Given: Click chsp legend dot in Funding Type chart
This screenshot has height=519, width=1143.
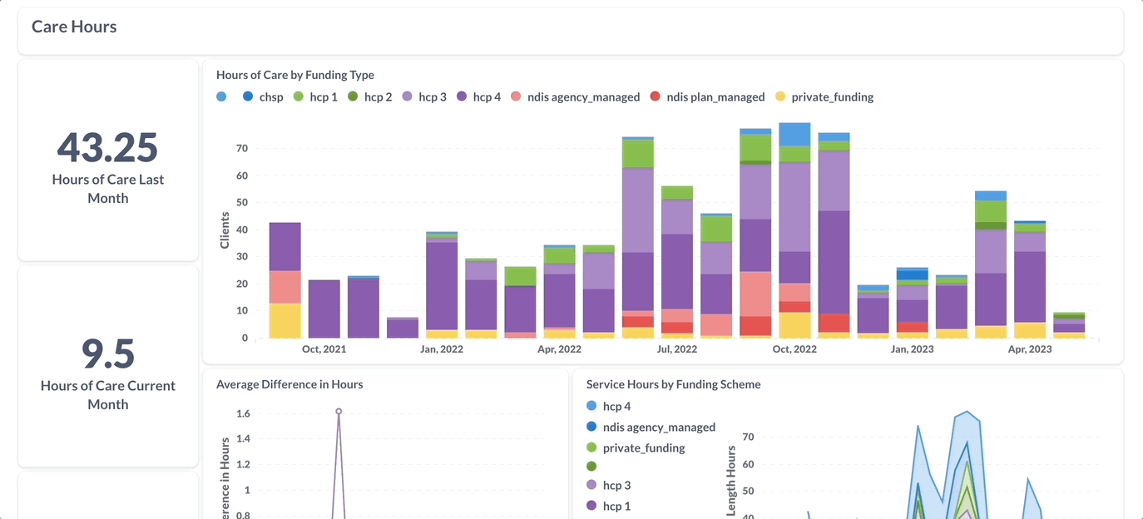Looking at the screenshot, I should point(248,97).
